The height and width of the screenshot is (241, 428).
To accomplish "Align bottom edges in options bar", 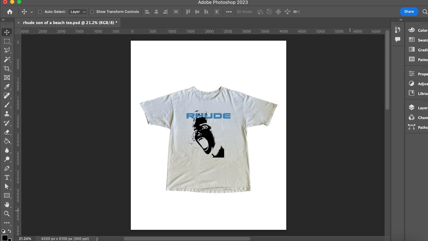I will click(206, 12).
